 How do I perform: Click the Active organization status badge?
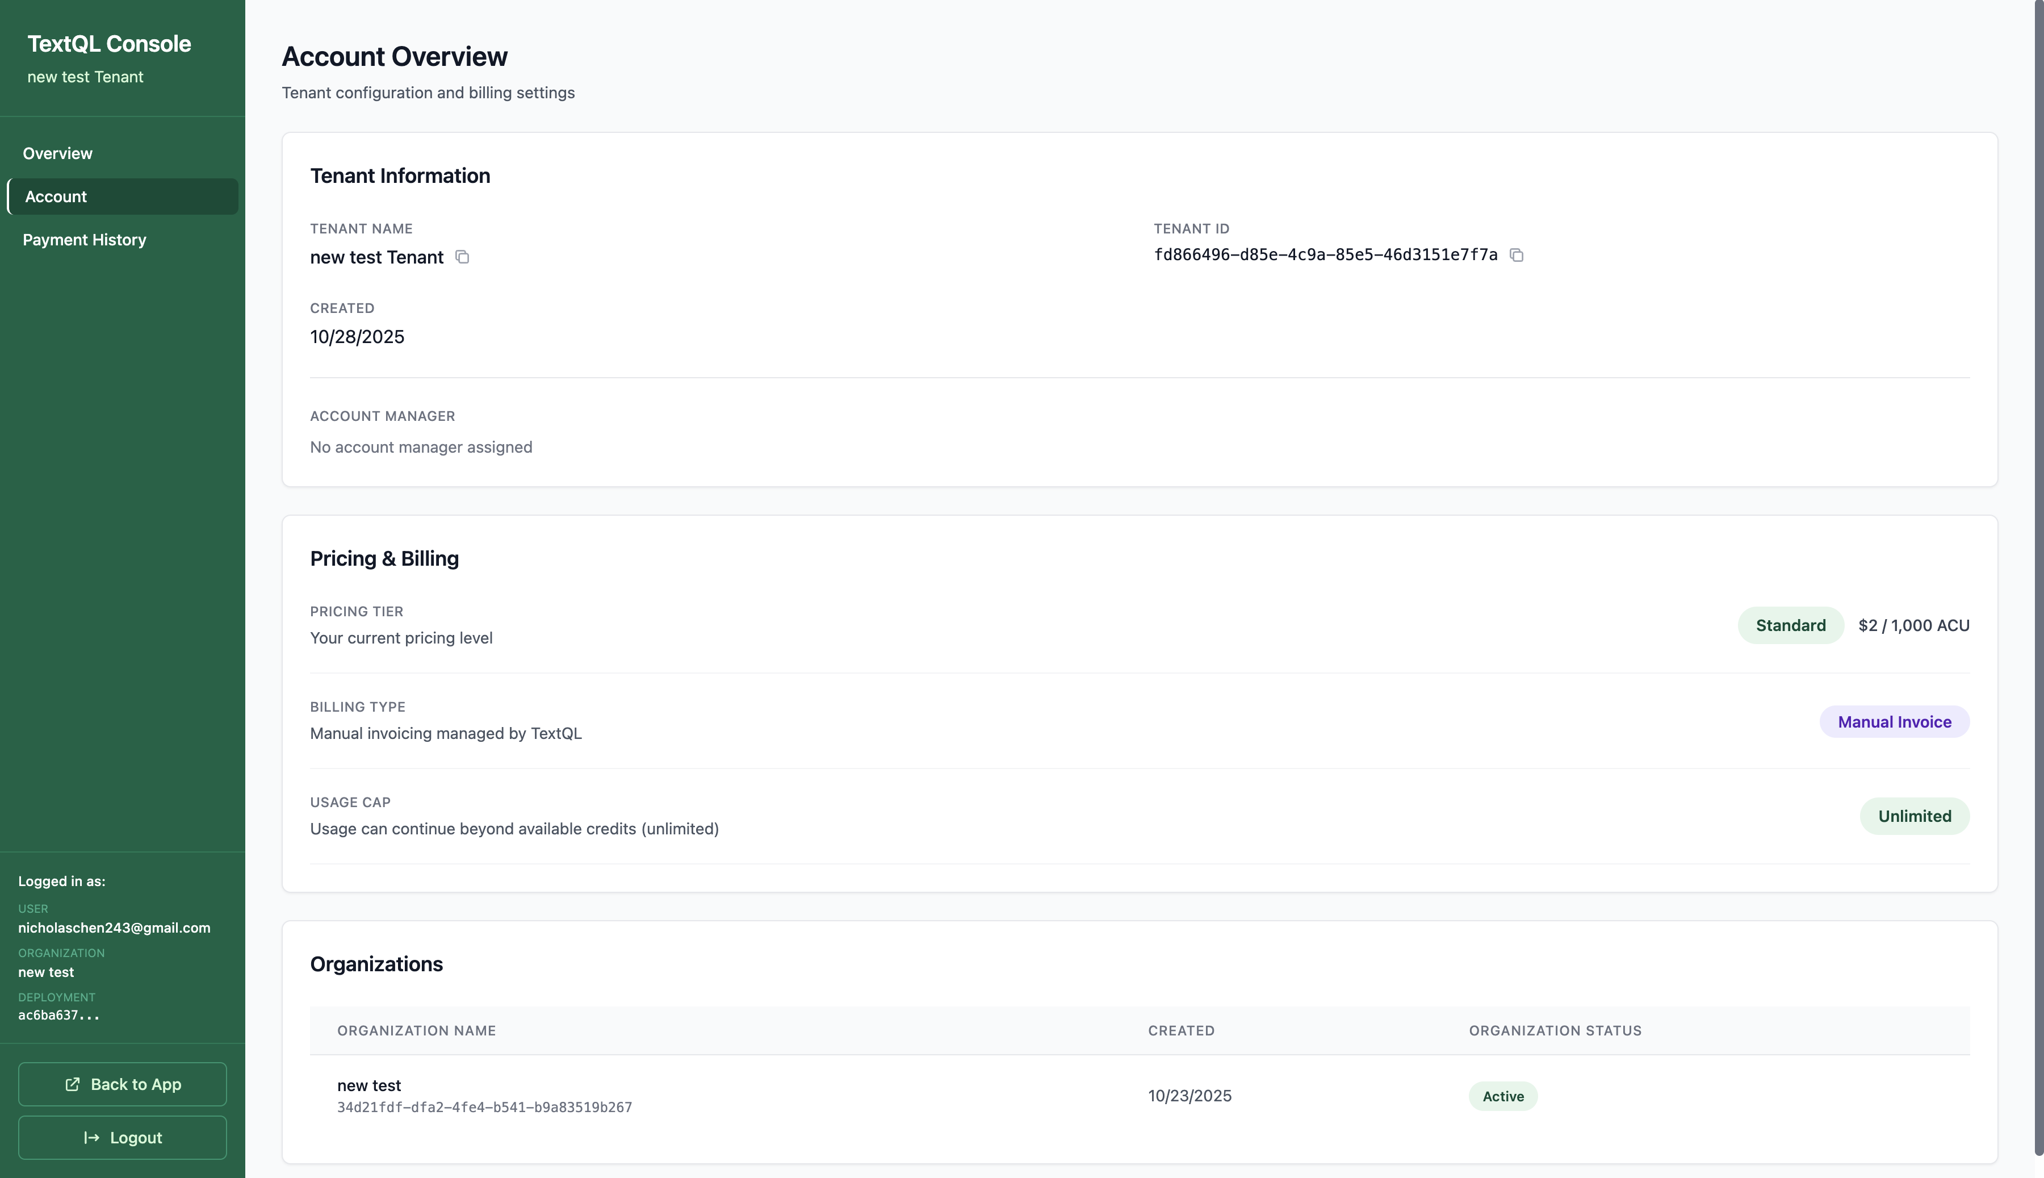1502,1096
